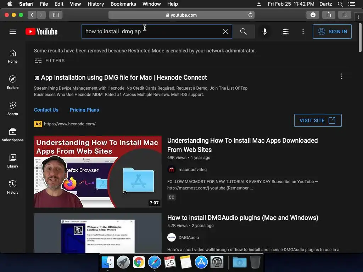Image resolution: width=363 pixels, height=272 pixels.
Task: Open the Apple menu
Action: [x=10, y=4]
